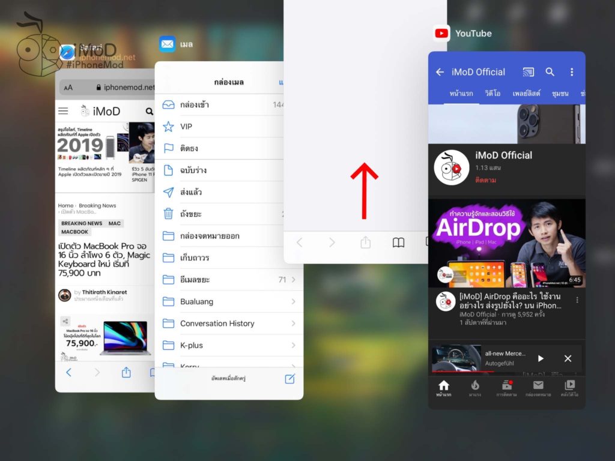Go back using YouTube back arrow

tap(440, 72)
